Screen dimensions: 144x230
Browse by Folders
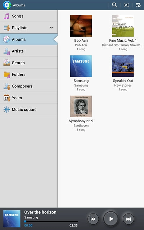[29, 74]
